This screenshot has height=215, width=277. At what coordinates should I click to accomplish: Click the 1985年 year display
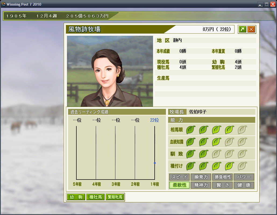tap(16, 16)
